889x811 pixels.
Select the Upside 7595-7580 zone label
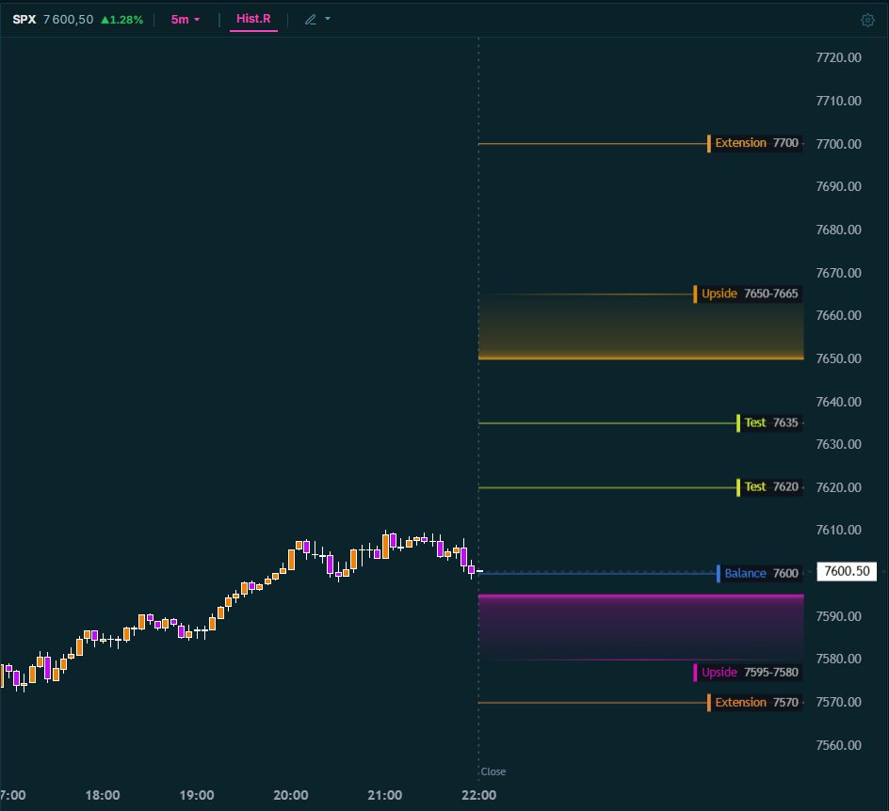pyautogui.click(x=748, y=673)
